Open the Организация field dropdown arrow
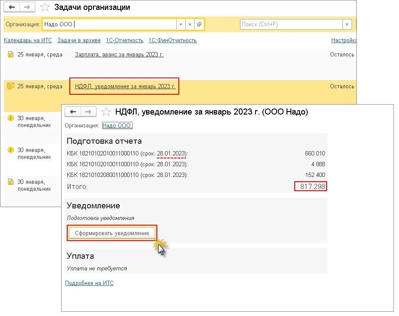 181,24
